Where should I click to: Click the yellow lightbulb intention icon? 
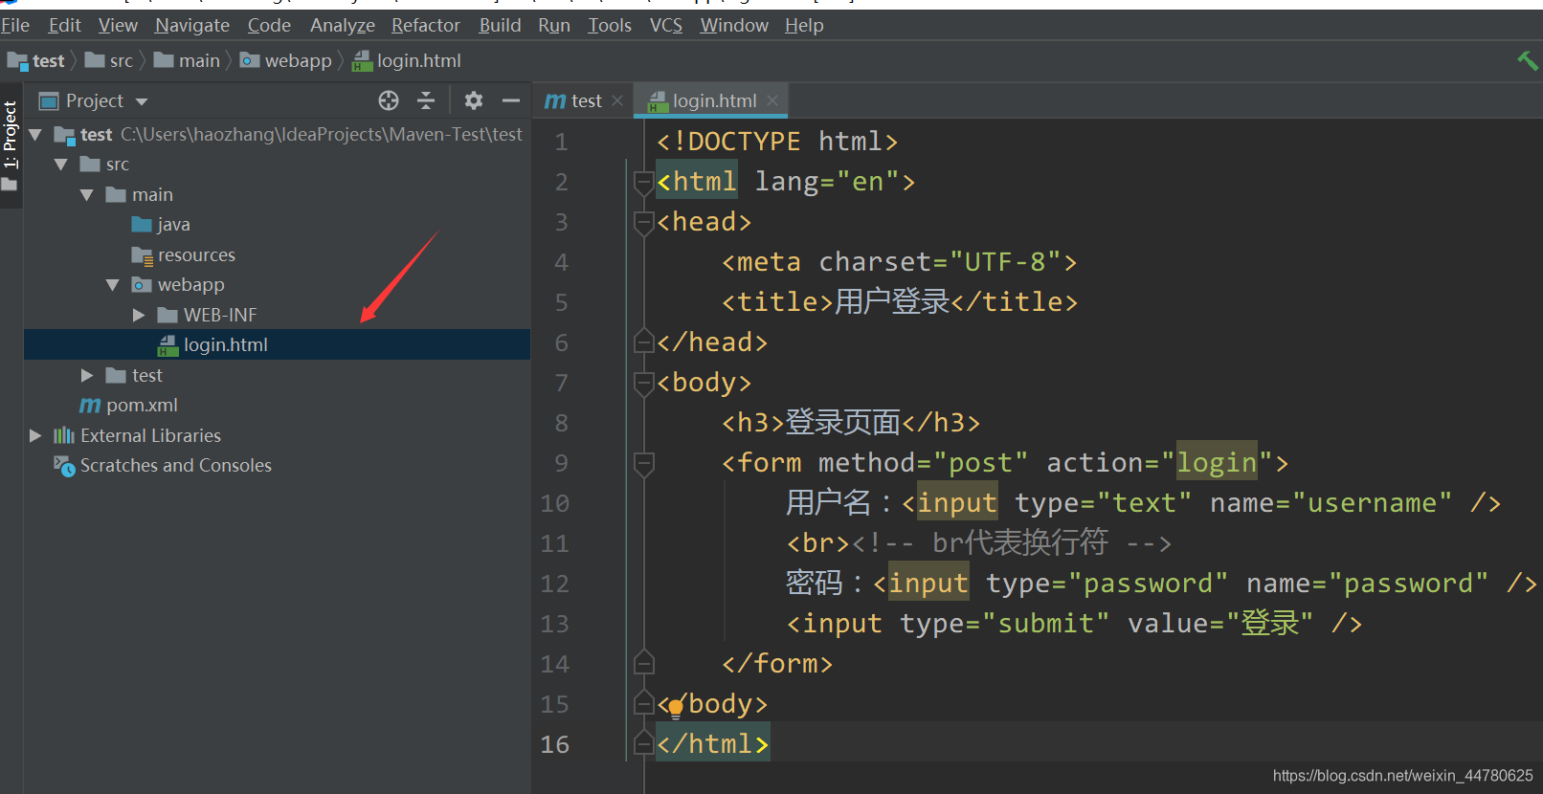pos(676,708)
